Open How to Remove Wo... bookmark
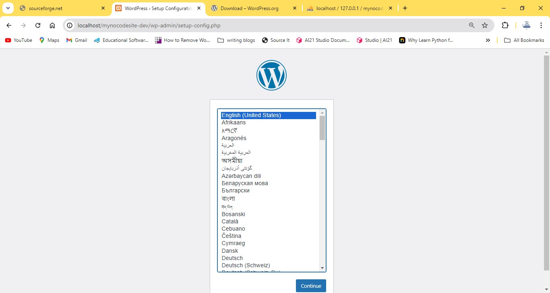The image size is (550, 293). [x=182, y=40]
